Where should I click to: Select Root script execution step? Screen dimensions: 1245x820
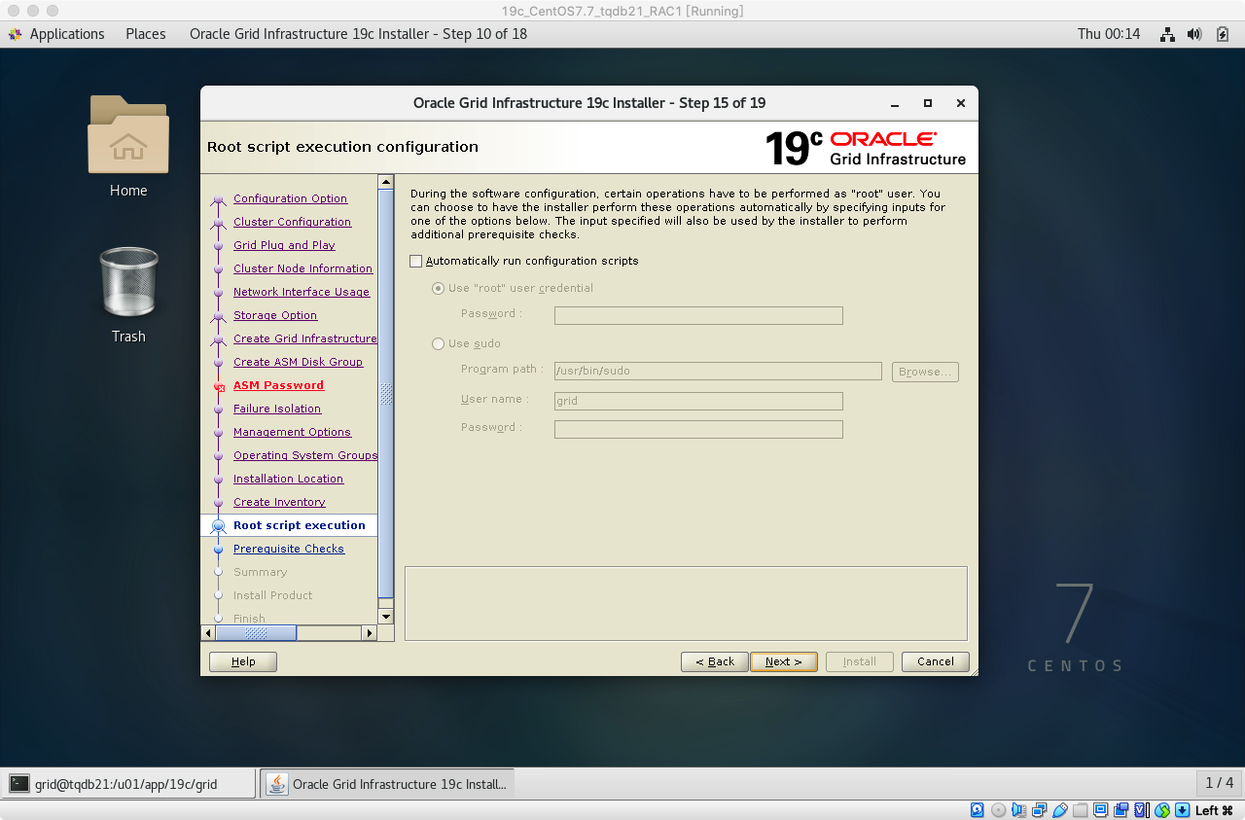[x=300, y=525]
